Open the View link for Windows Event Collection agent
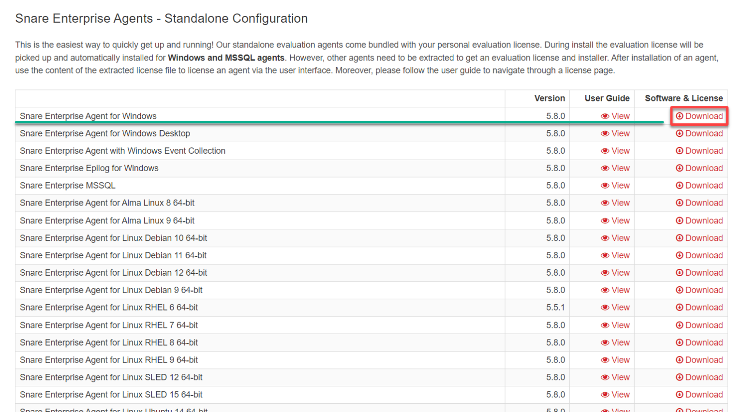This screenshot has height=412, width=743. click(620, 151)
